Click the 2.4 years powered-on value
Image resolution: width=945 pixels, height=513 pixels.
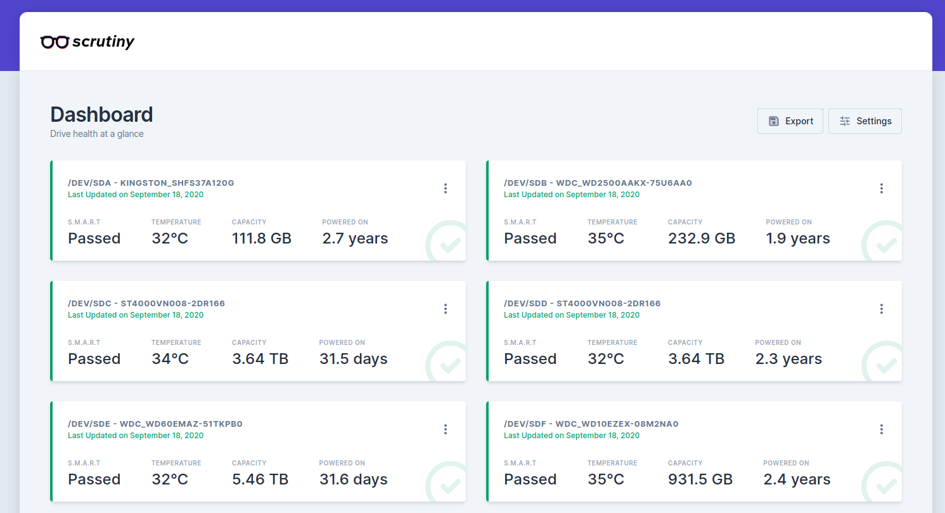click(x=797, y=479)
